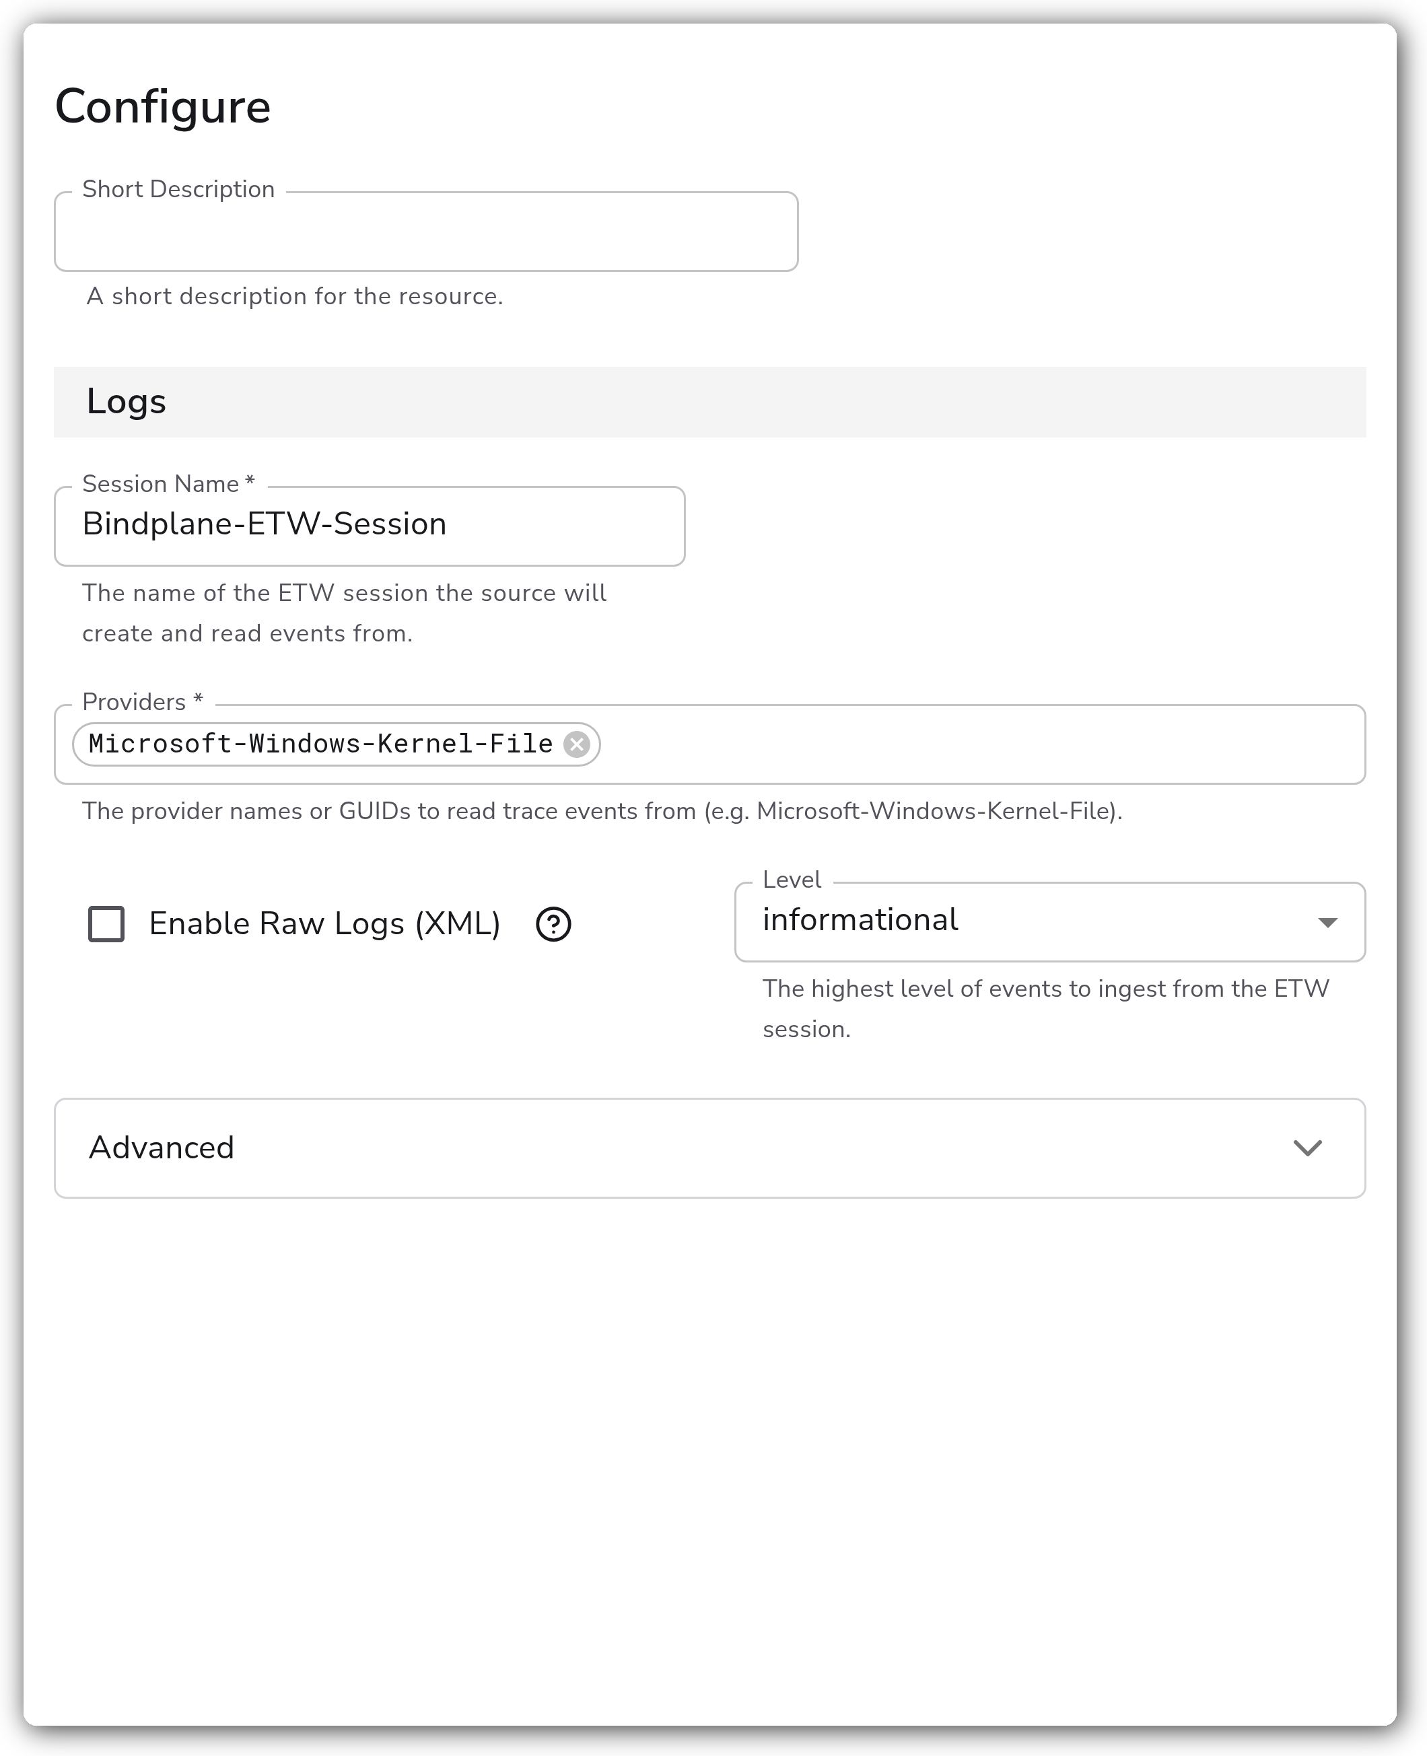This screenshot has height=1756, width=1427.
Task: Enable the Raw Logs (XML) checkbox
Action: click(106, 923)
